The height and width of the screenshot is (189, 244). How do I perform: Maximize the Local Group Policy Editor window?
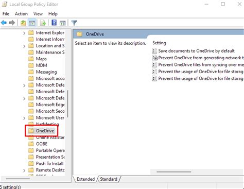coord(223,4)
